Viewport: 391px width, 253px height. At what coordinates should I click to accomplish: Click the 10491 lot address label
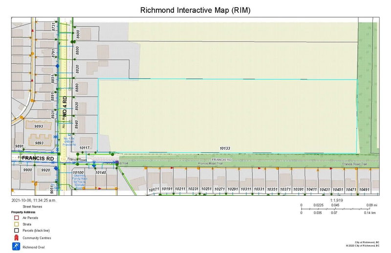pos(364,190)
